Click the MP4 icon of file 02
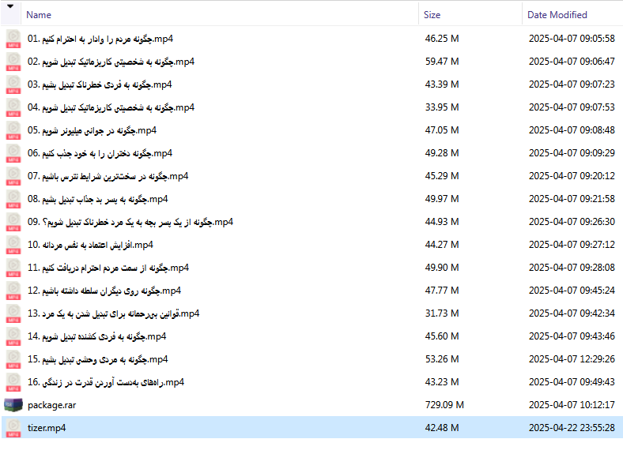 click(x=13, y=62)
